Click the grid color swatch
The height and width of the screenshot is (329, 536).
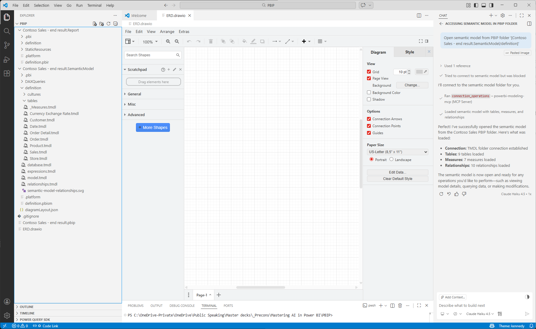point(419,72)
